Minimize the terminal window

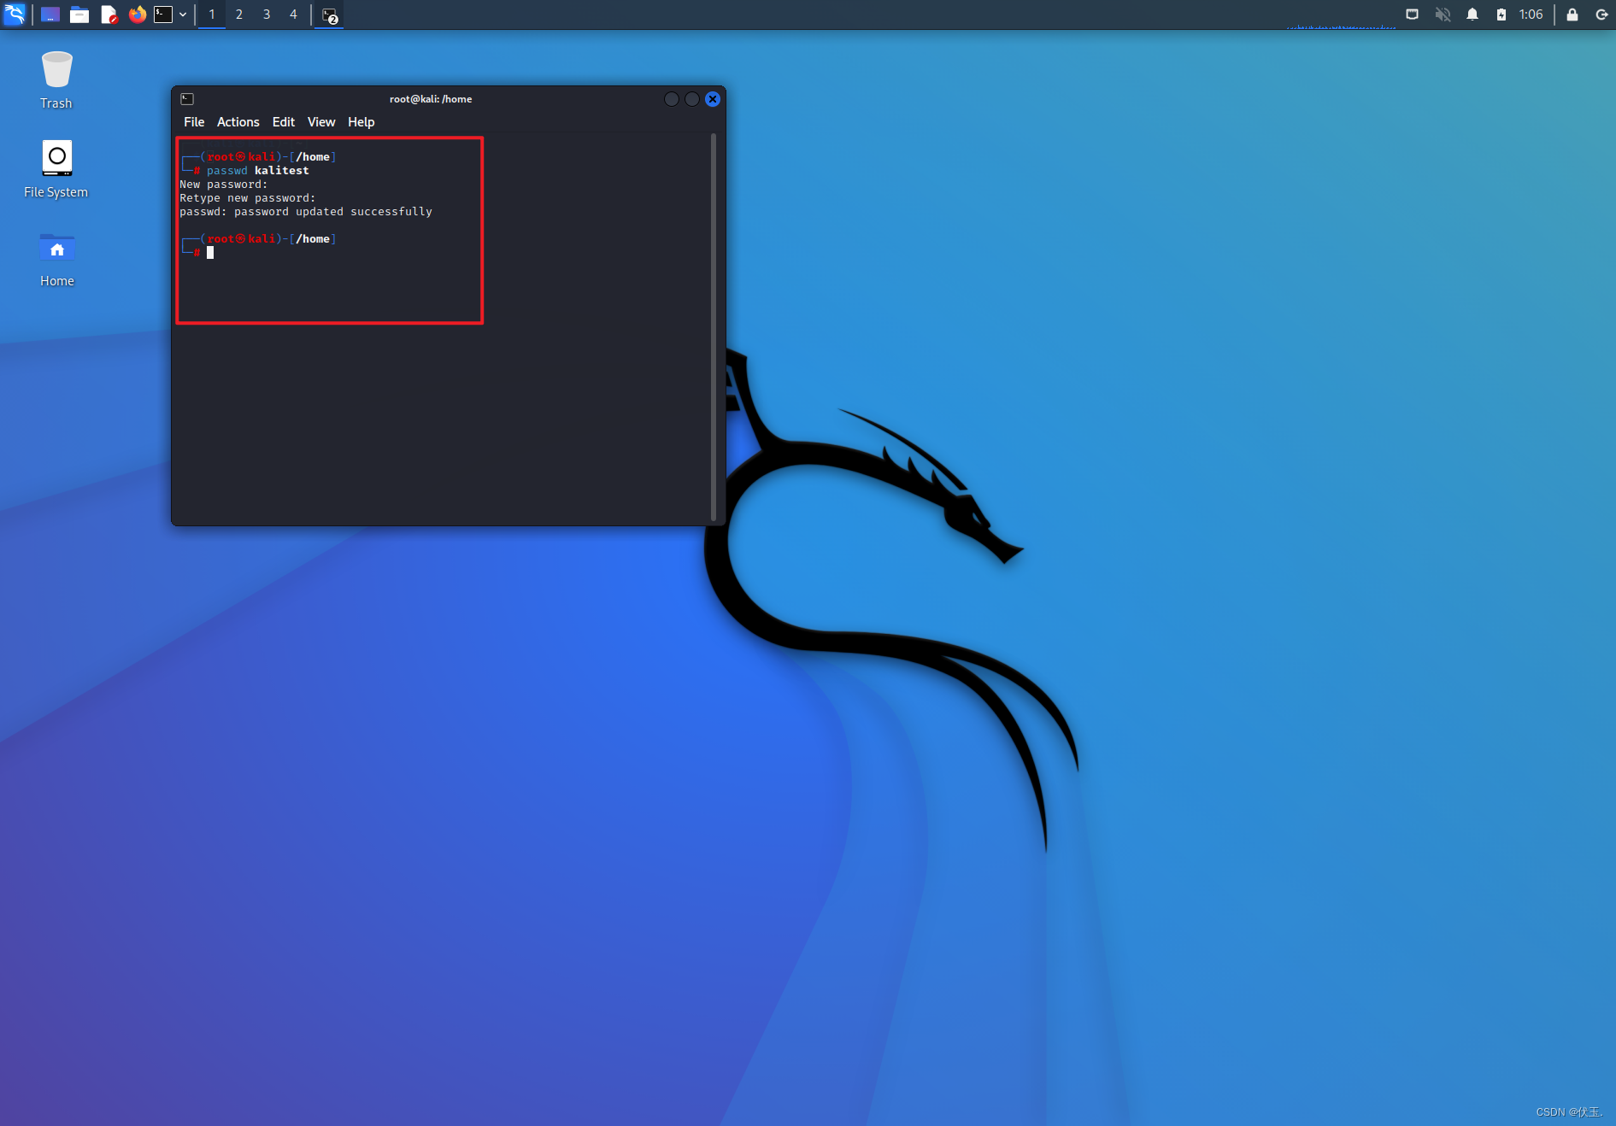point(672,99)
